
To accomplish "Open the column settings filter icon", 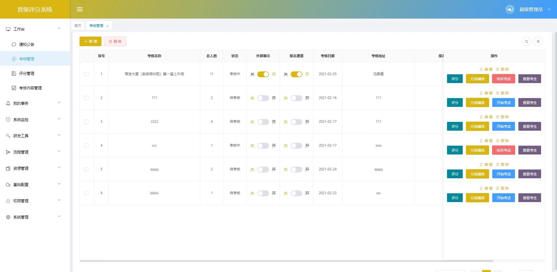I will point(538,42).
